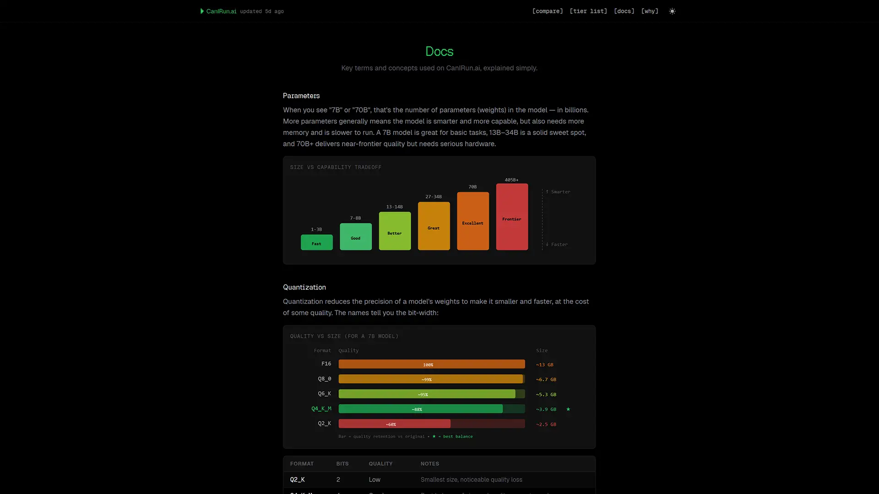Open the [compare] navigation item

point(547,11)
